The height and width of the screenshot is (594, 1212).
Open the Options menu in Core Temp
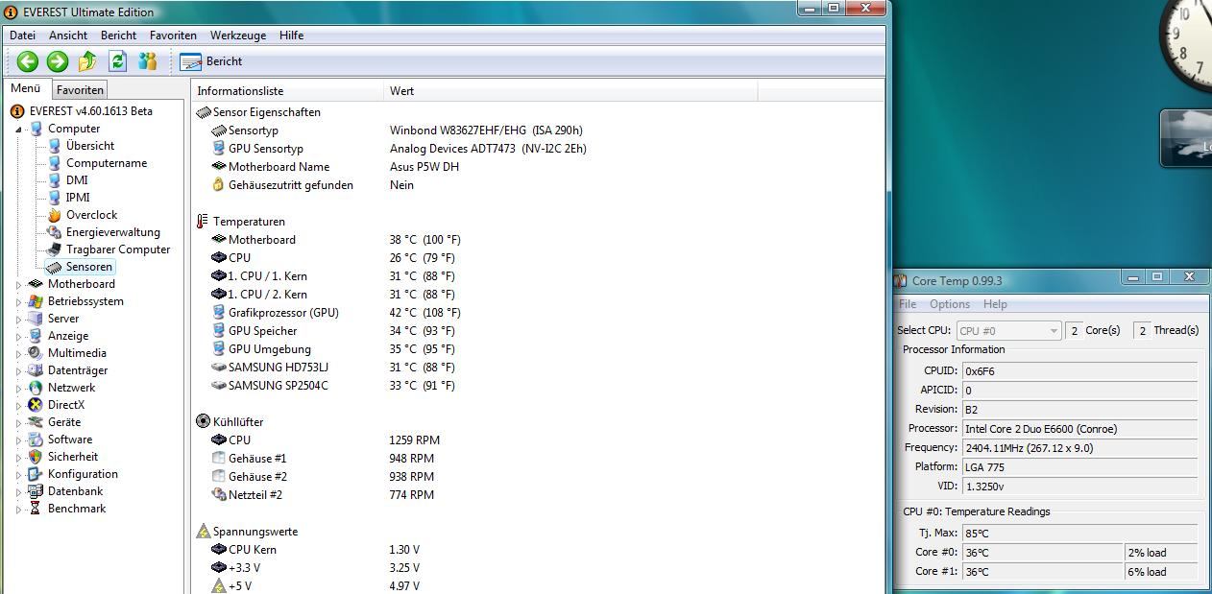pos(950,304)
